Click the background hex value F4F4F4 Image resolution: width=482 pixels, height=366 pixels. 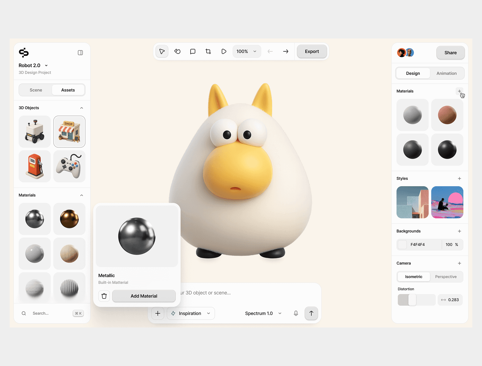[x=418, y=245]
